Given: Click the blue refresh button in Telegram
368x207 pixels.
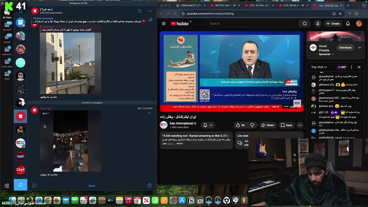Looking at the screenshot, I should (20, 185).
